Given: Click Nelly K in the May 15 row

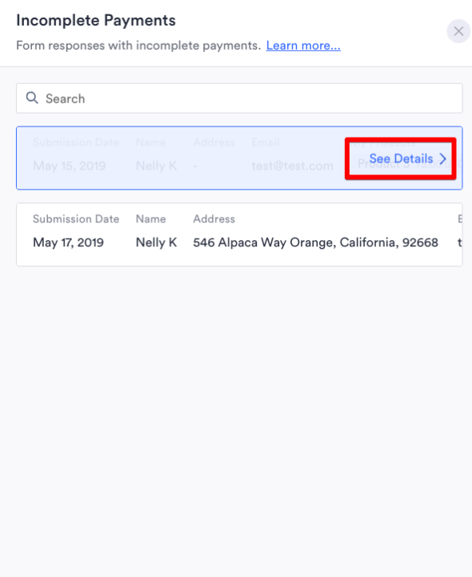Looking at the screenshot, I should click(156, 166).
